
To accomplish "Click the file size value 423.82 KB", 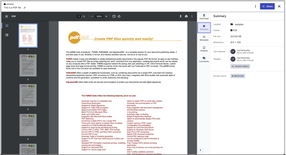I will 236,36.
